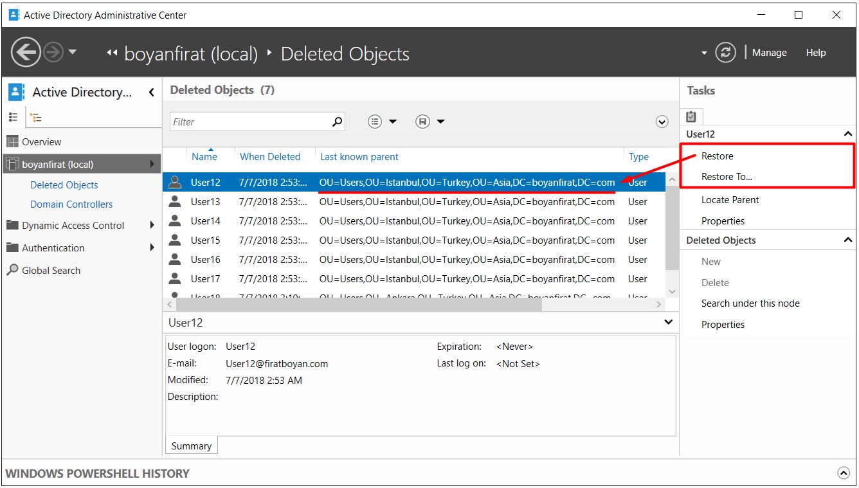
Task: Collapse User12 tasks section
Action: [x=848, y=134]
